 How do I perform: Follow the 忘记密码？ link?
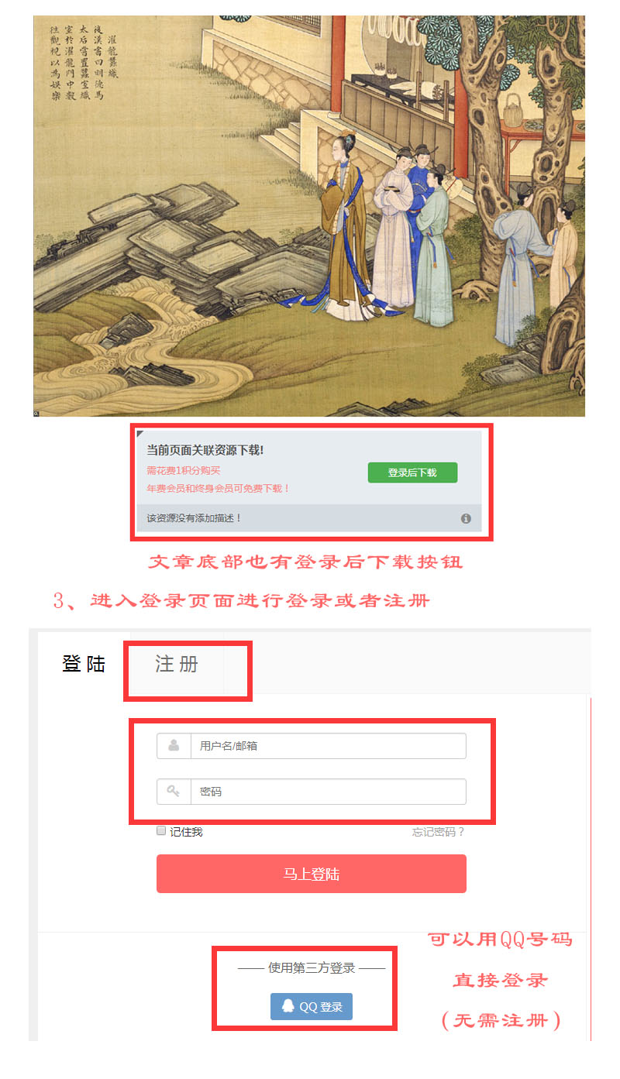point(438,832)
